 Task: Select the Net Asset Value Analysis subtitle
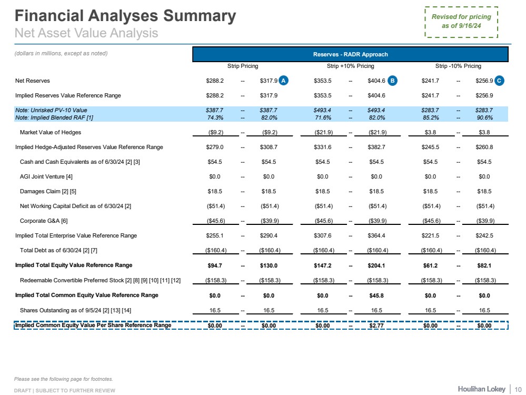(86, 33)
